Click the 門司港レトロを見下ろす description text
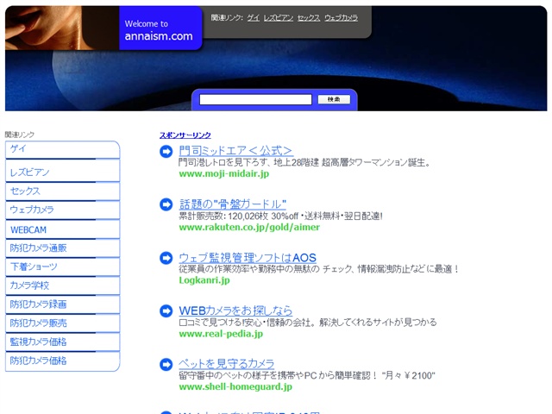Viewport: 552px width, 414px height. [304, 163]
